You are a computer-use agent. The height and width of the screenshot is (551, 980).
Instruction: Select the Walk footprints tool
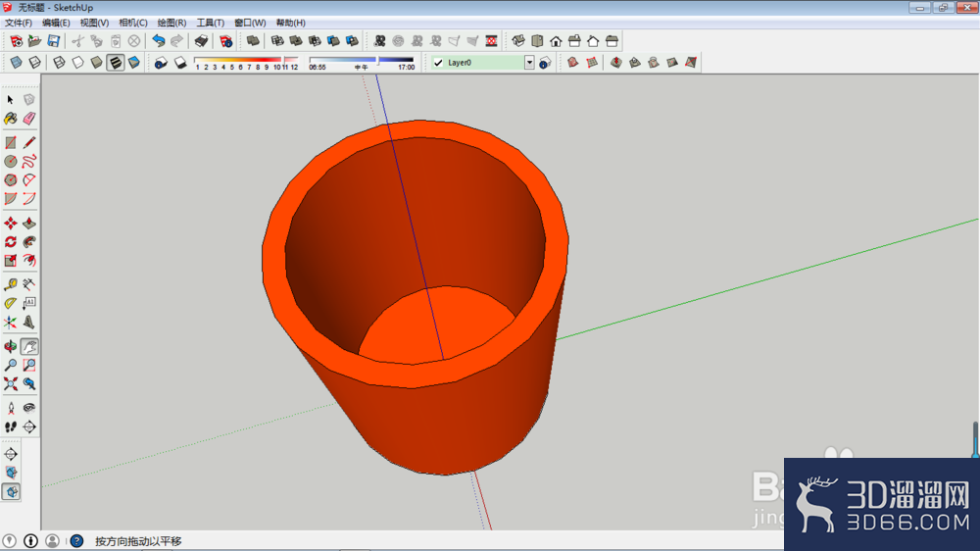tap(11, 427)
